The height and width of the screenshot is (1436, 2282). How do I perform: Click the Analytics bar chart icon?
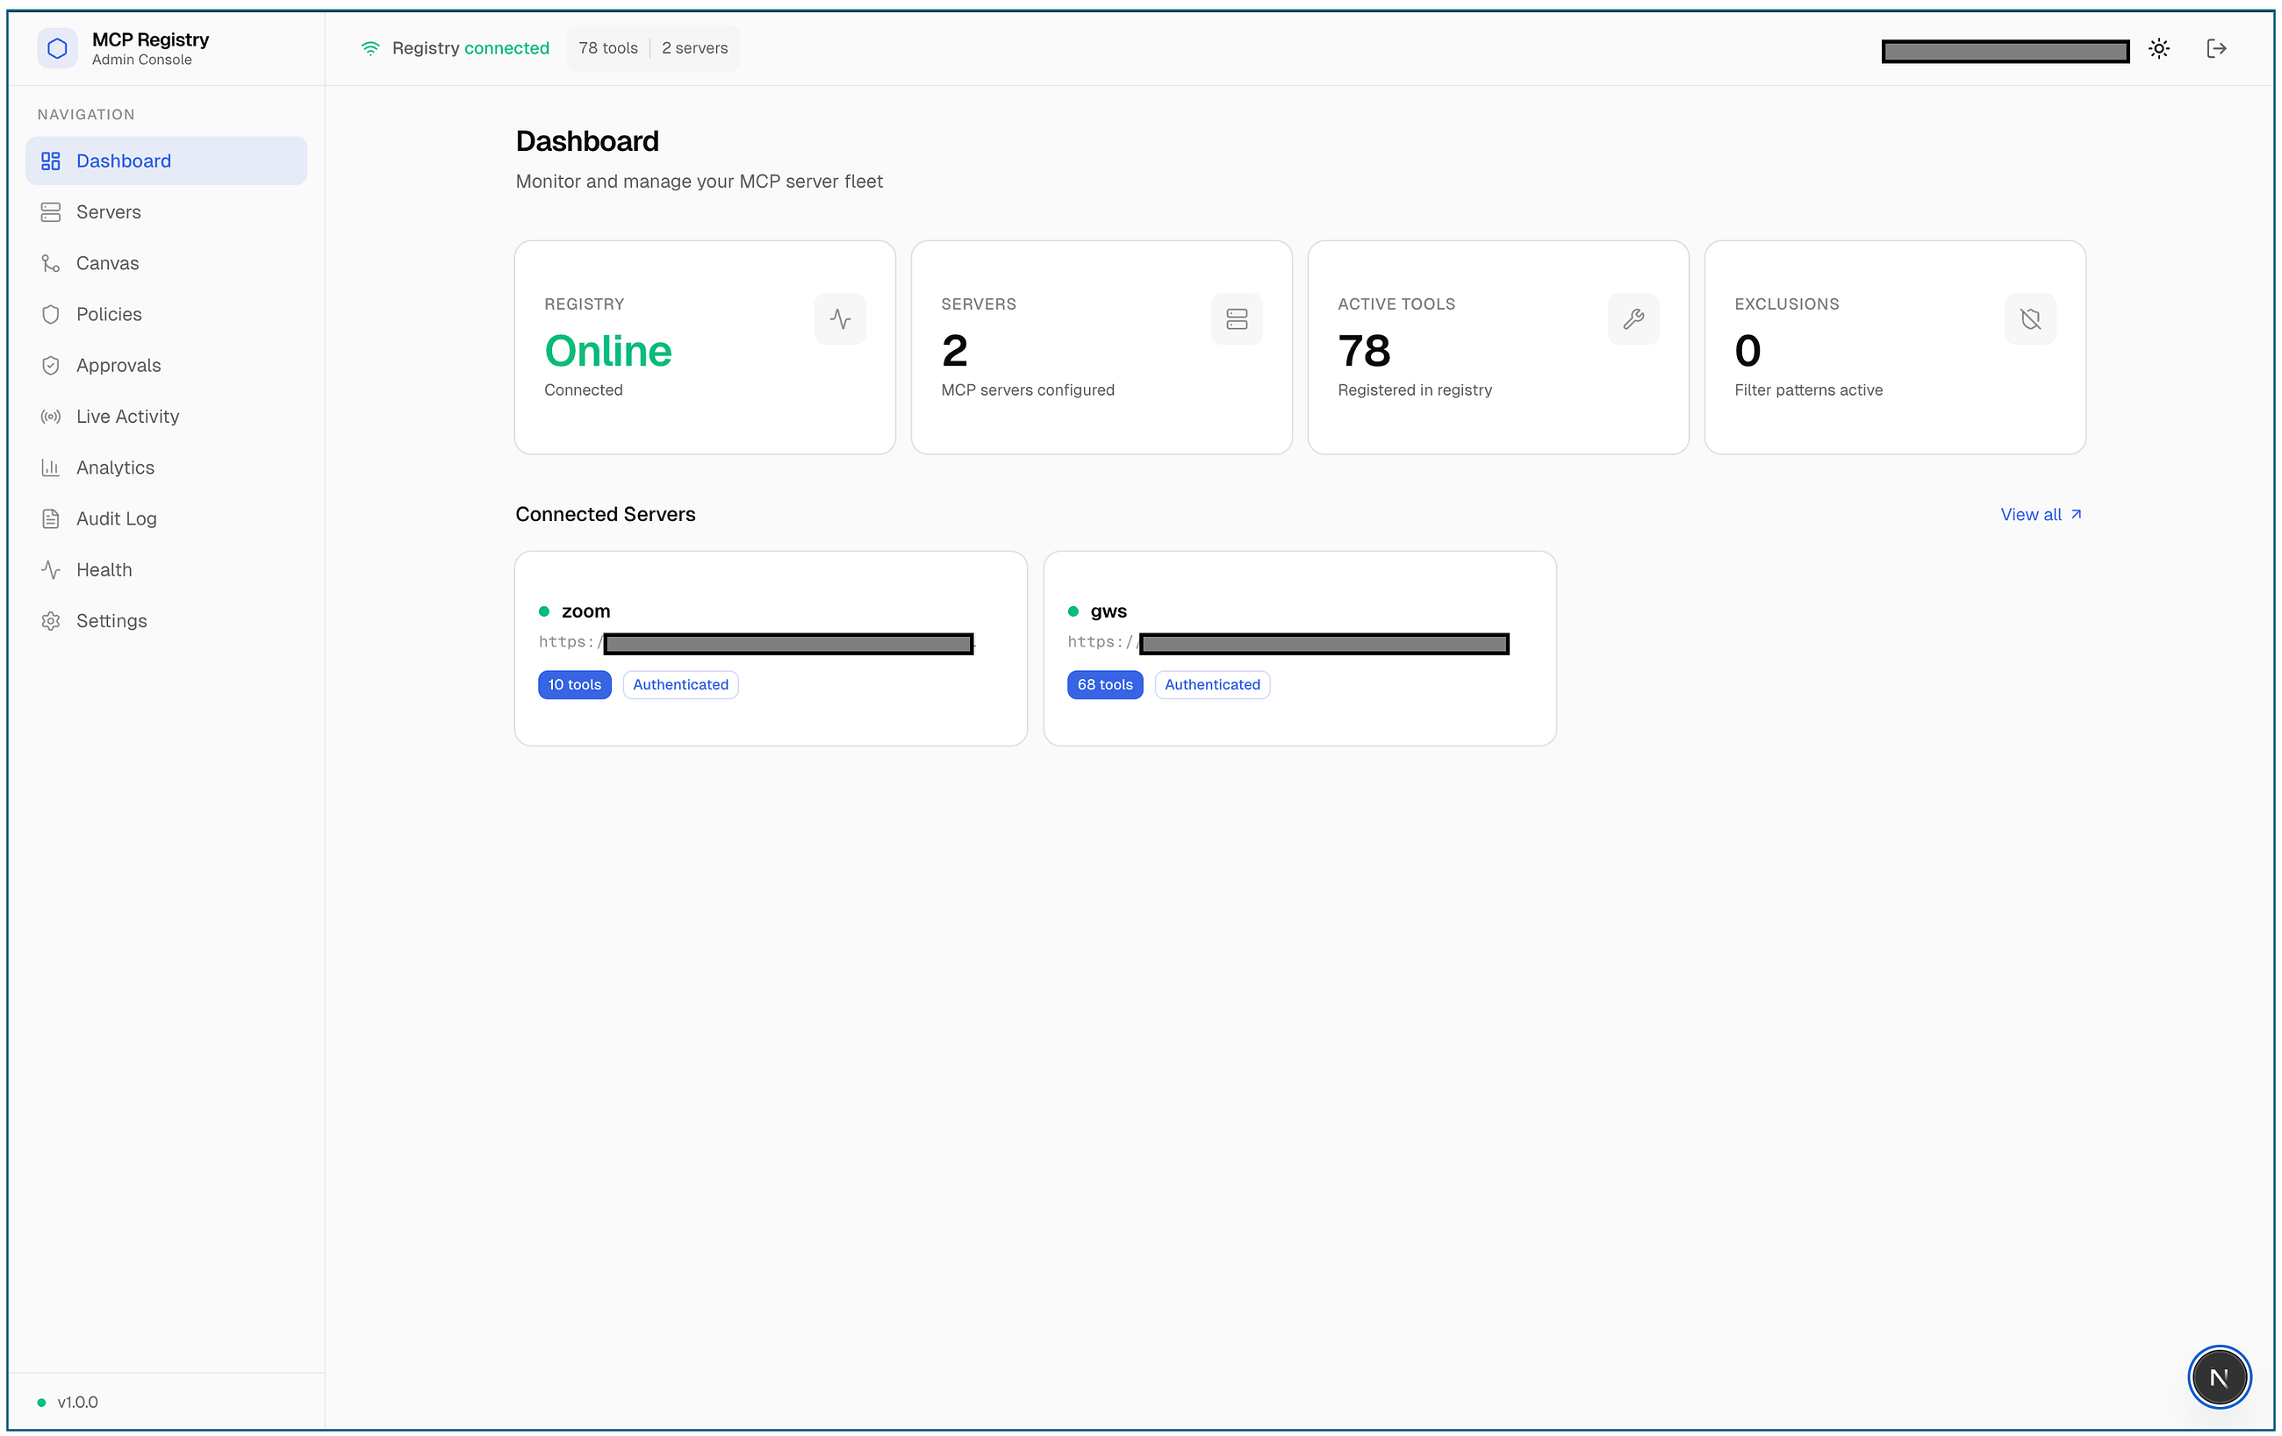click(51, 468)
